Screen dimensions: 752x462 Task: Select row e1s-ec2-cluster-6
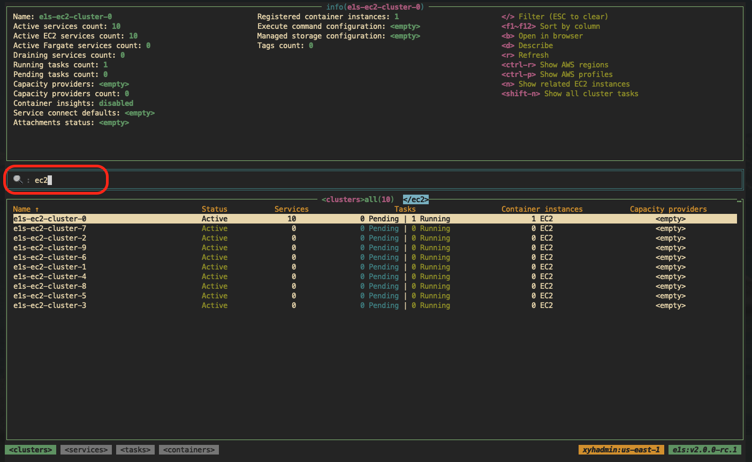(375, 257)
